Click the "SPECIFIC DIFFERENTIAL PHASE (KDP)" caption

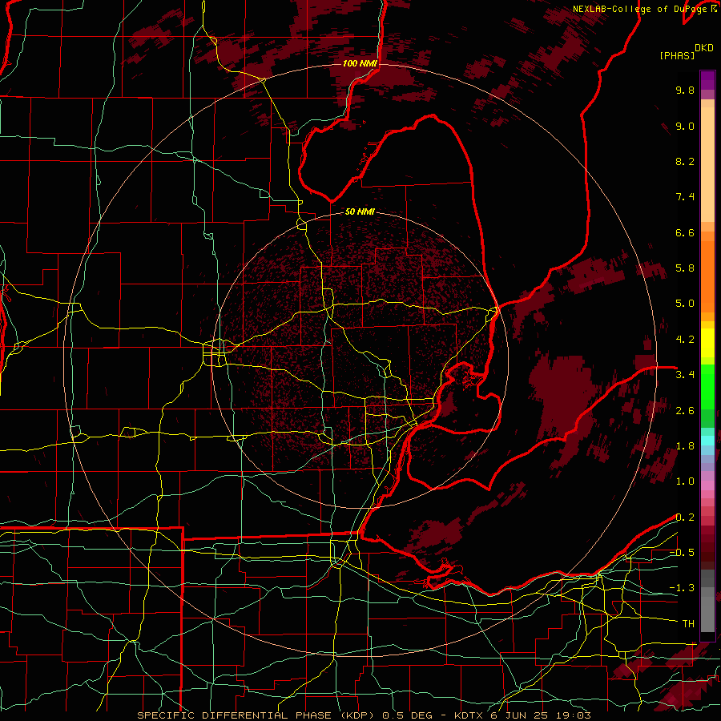[x=256, y=715]
